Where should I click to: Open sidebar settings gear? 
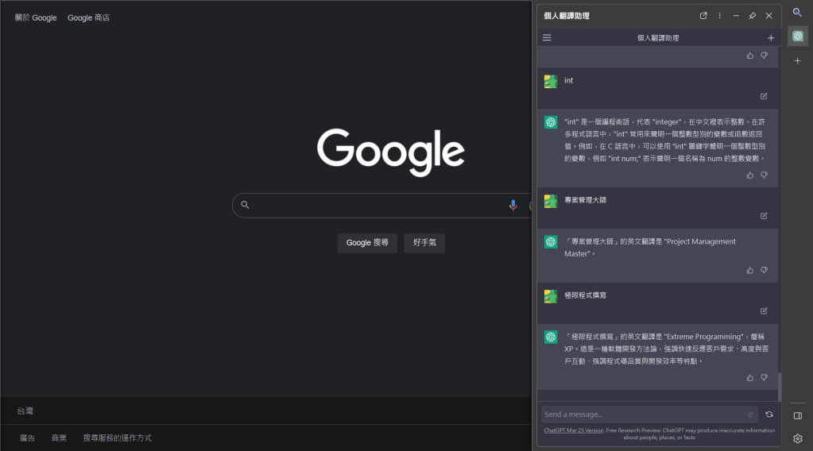[x=798, y=438]
